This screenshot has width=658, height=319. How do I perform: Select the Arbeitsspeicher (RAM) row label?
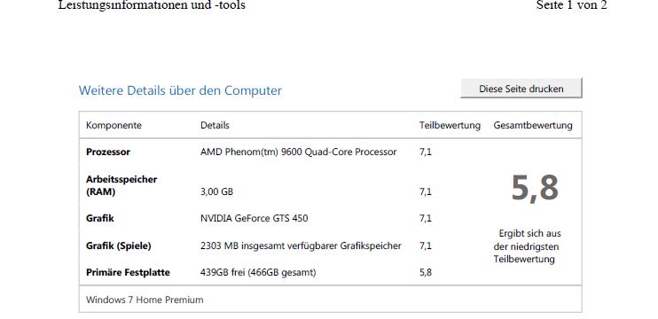tap(121, 186)
